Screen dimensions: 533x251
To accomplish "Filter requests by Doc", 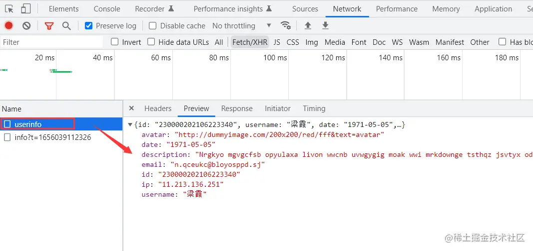I will 379,42.
